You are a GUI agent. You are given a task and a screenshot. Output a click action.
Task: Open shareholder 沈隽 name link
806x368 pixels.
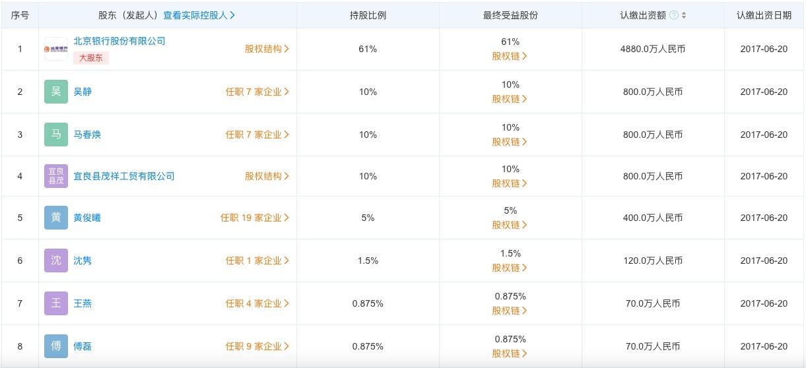83,261
